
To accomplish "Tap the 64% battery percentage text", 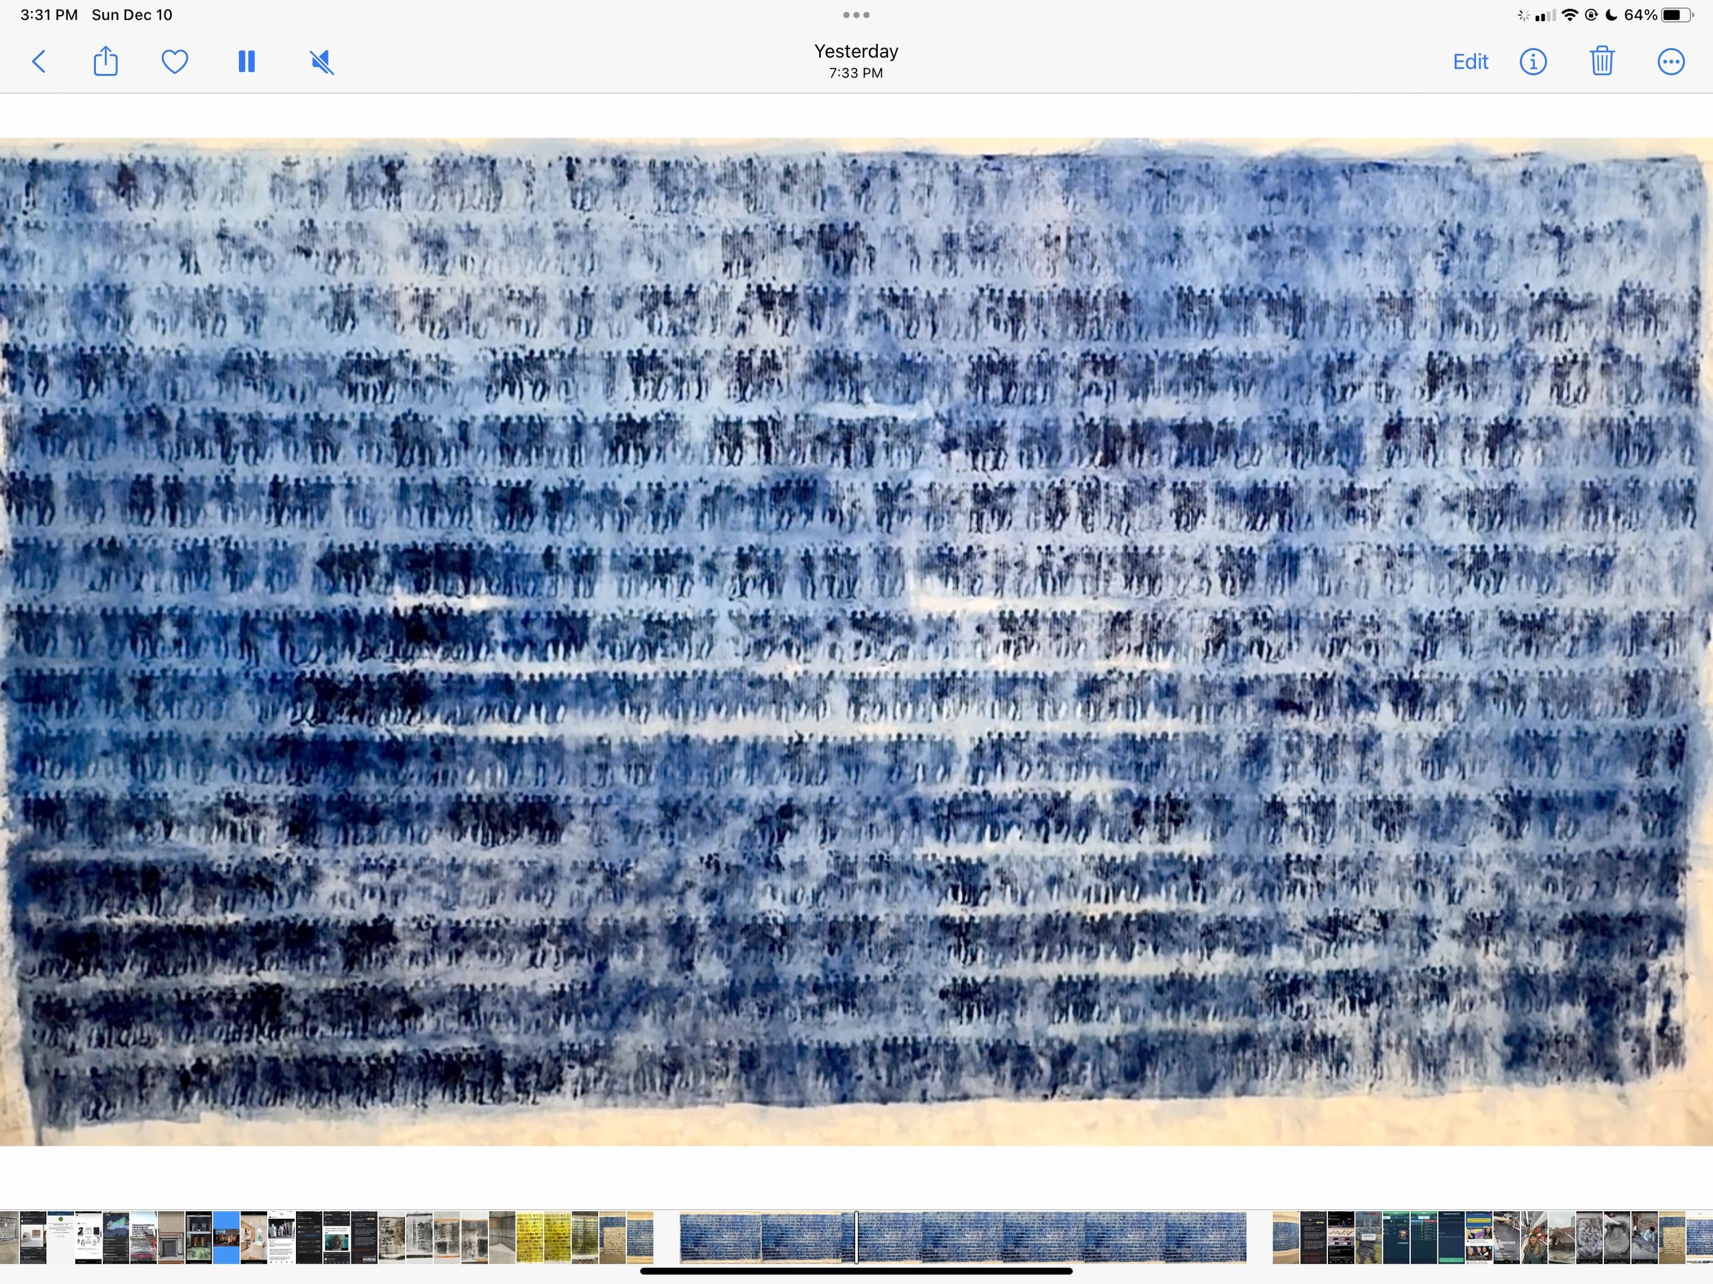I will (1640, 14).
